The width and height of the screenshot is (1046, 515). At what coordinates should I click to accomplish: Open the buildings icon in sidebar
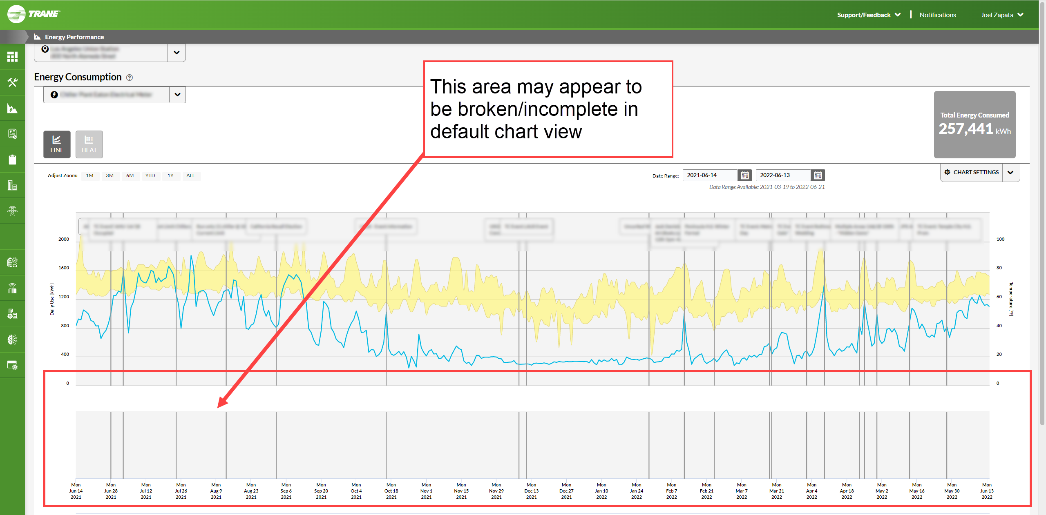point(12,185)
